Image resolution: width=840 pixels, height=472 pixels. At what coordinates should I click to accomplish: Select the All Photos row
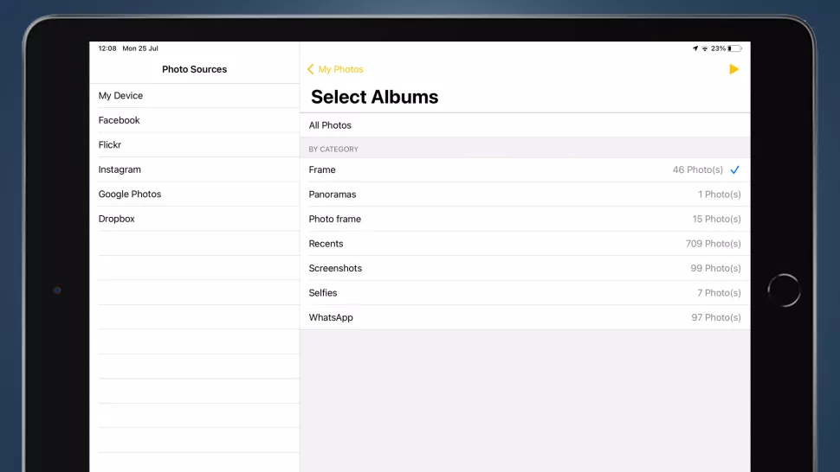click(525, 125)
